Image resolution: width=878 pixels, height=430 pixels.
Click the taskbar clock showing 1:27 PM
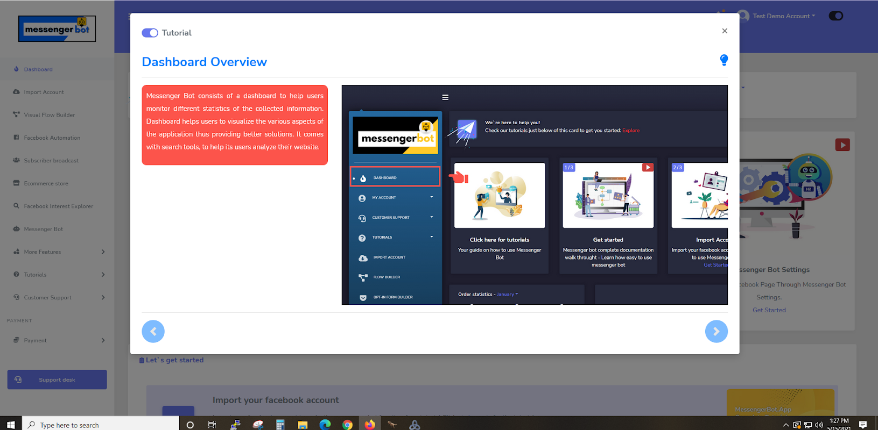(839, 424)
